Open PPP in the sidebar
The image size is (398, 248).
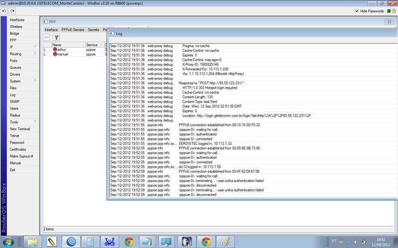13,40
